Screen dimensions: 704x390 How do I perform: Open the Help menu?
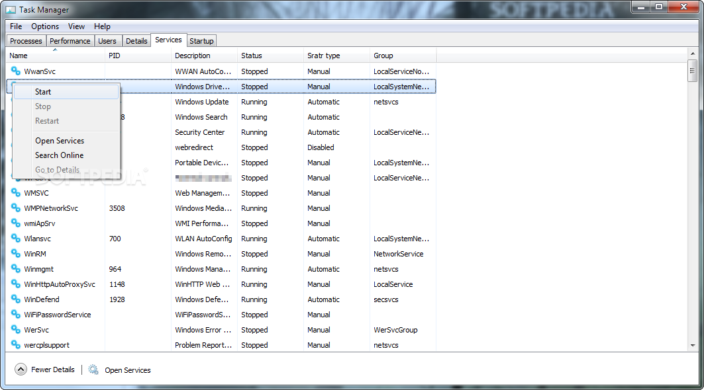coord(102,26)
